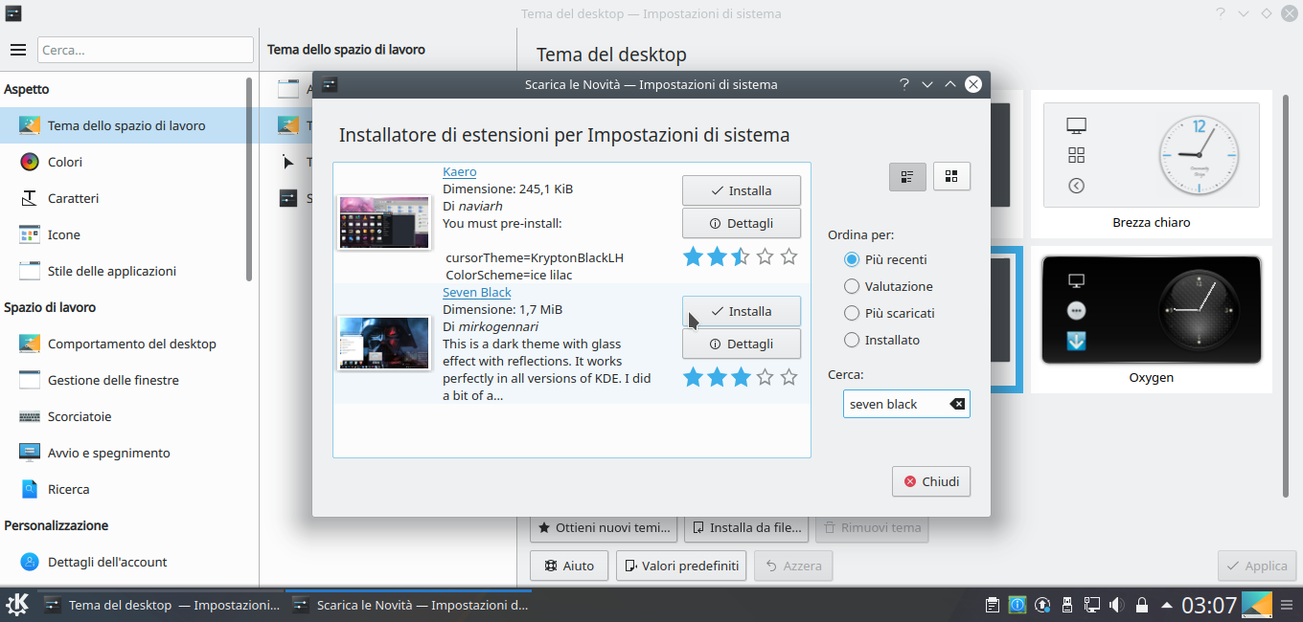
Task: Click the help '?' button in dialog title bar
Action: tap(903, 84)
